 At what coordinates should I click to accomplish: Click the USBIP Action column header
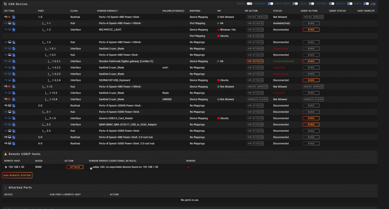coord(309,11)
